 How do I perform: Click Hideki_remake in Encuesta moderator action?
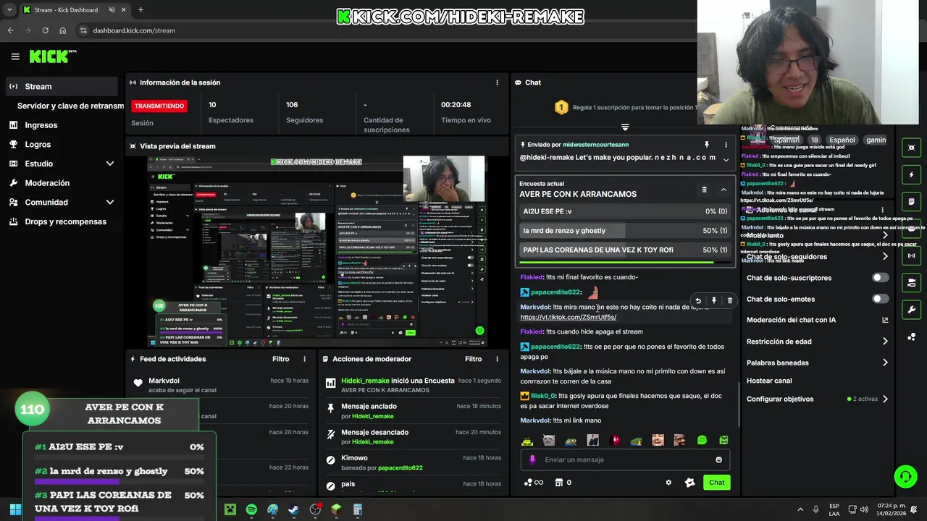point(365,381)
